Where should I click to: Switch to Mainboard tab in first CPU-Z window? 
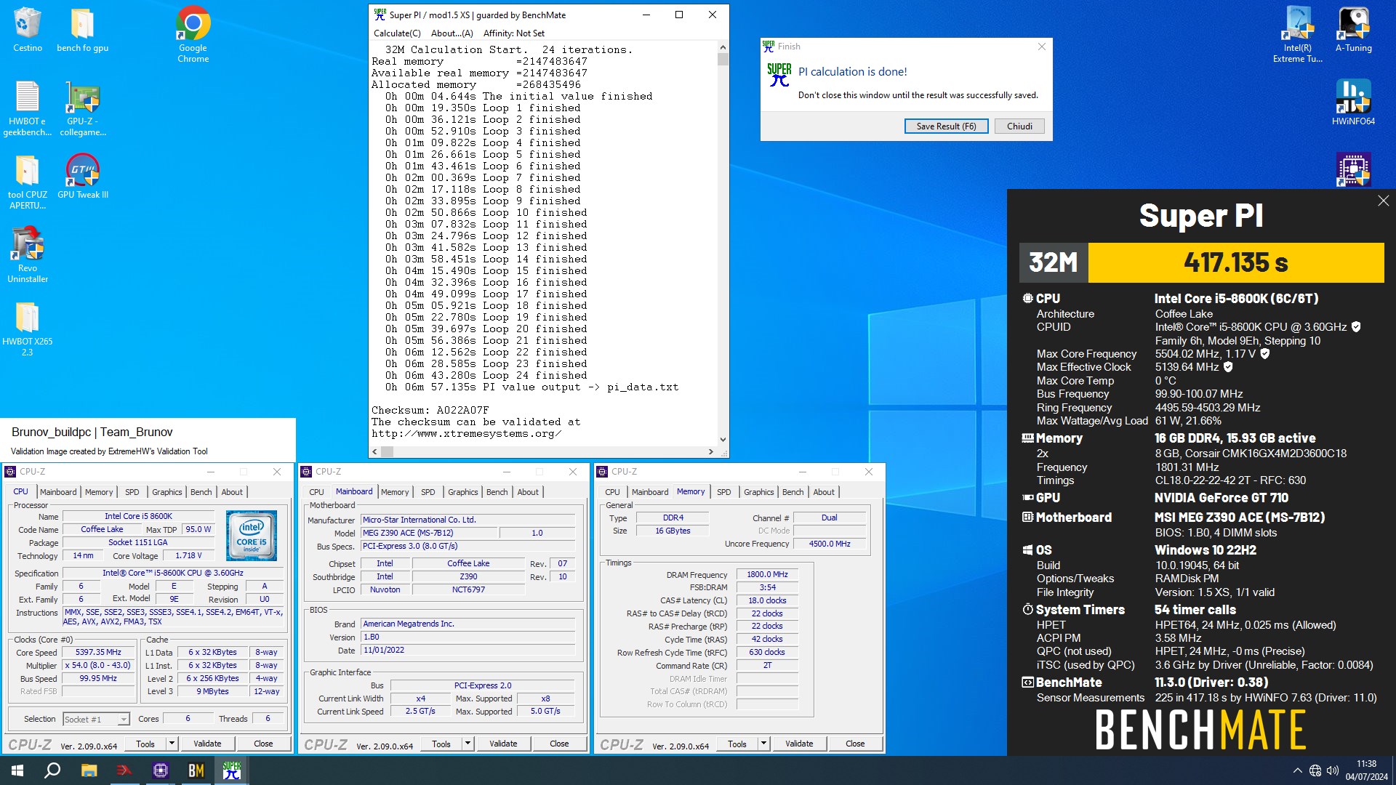pos(58,492)
